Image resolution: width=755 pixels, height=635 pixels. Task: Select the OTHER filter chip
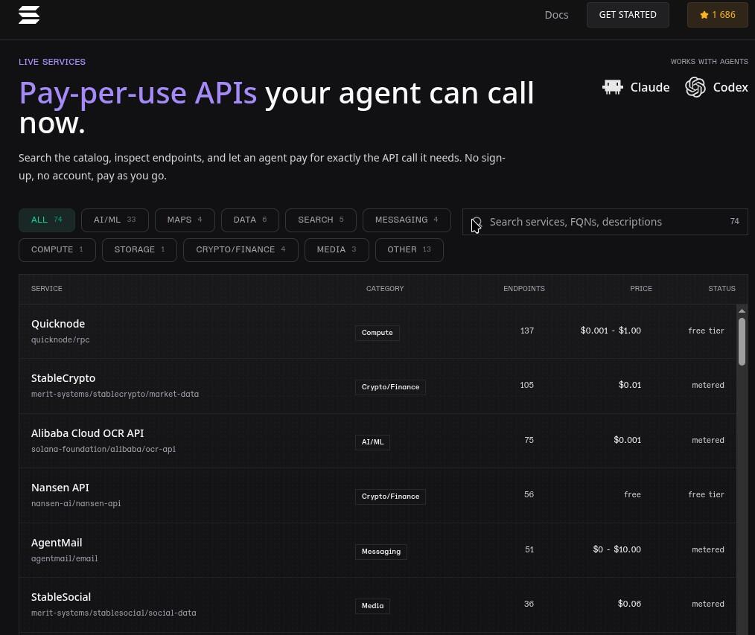coord(410,250)
